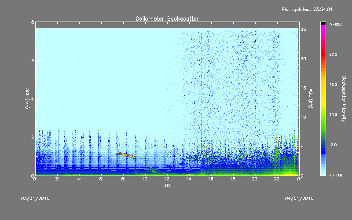Click the "6:" UTC hour tick
Screen dimensions: 352x220
pos(102,179)
